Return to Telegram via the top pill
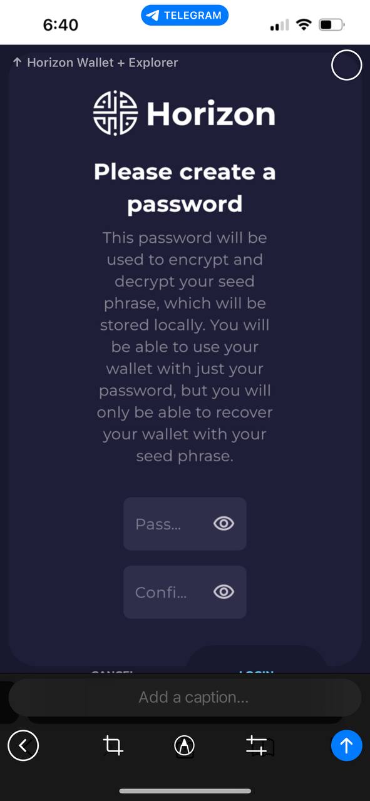Image resolution: width=370 pixels, height=801 pixels. coord(185,16)
